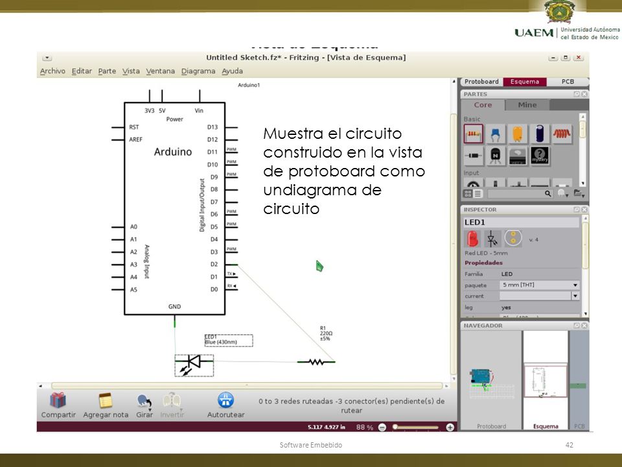The height and width of the screenshot is (467, 622).
Task: Switch to the Protoboard view tab
Action: pos(481,82)
